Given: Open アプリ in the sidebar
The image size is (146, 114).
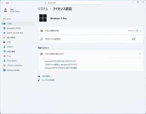Looking at the screenshot, I should 18,42.
